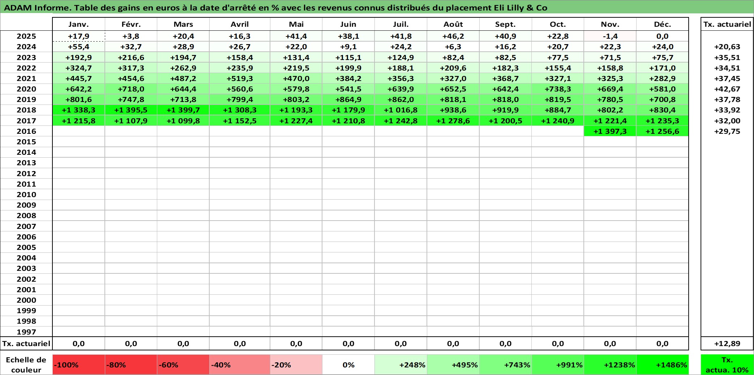Click the +216,6 cell in the 2023 row
The image size is (754, 375).
point(131,57)
